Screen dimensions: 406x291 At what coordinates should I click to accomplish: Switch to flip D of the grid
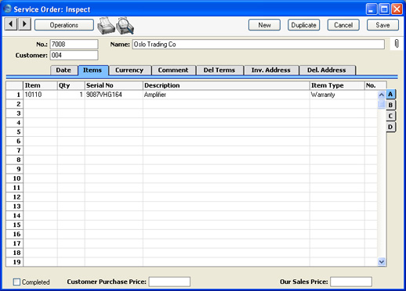(390, 127)
